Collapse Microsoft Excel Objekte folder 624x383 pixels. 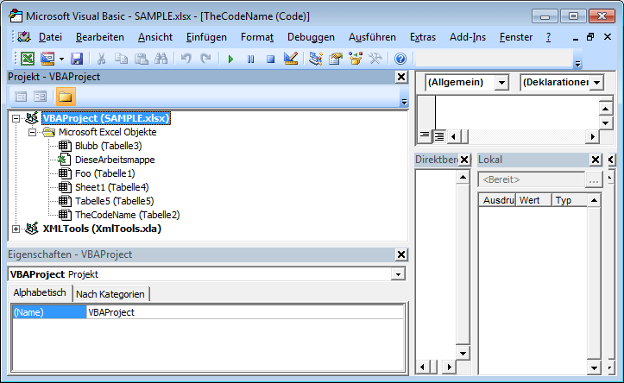pos(32,133)
